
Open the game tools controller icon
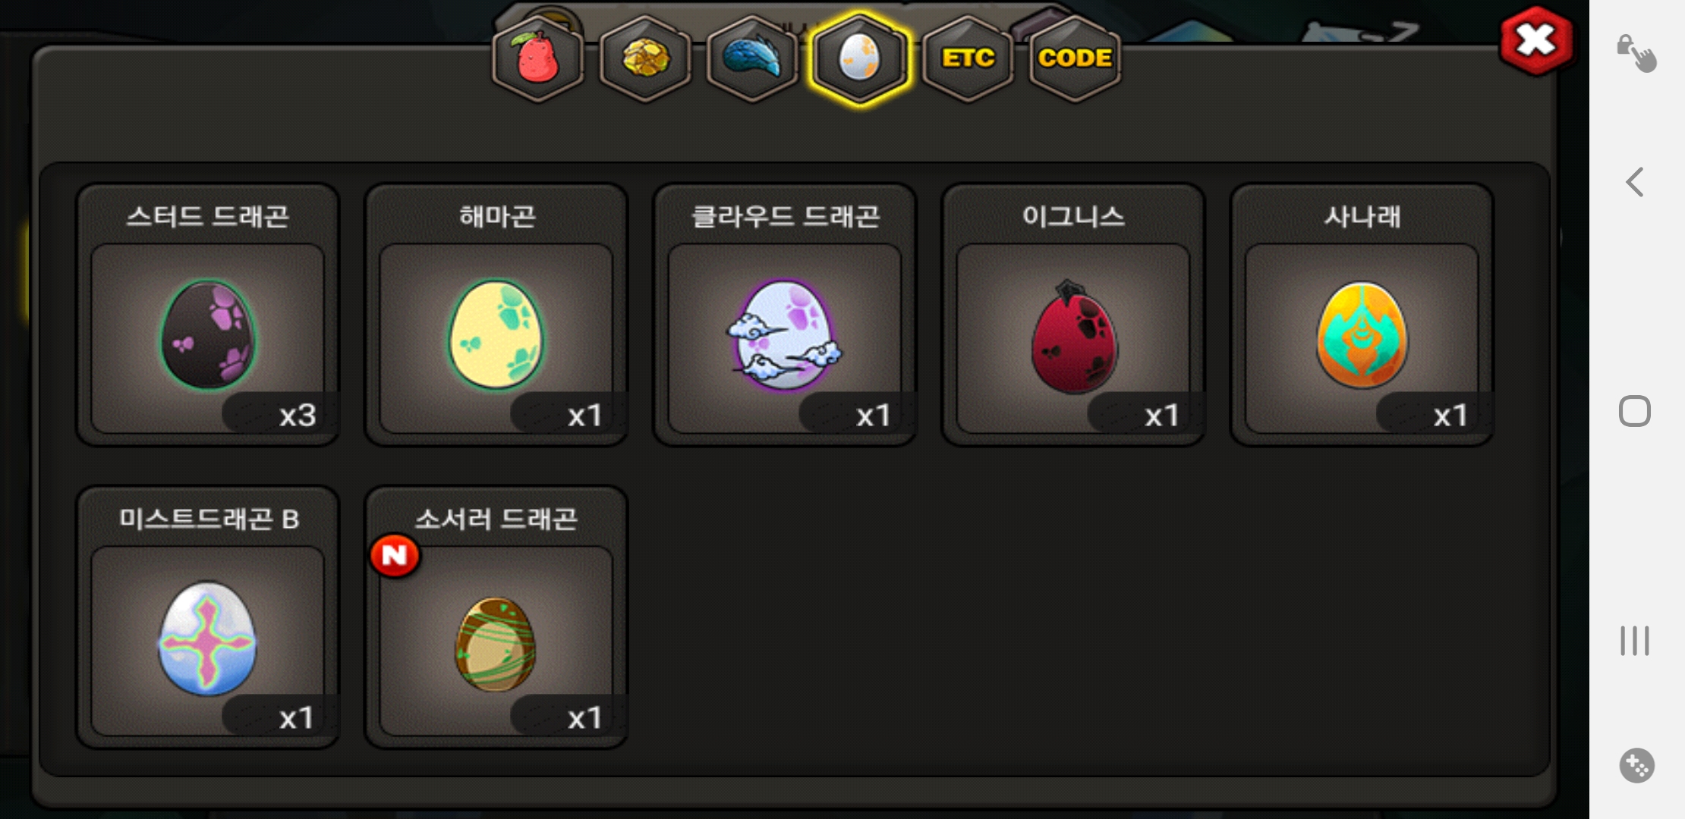[1636, 765]
